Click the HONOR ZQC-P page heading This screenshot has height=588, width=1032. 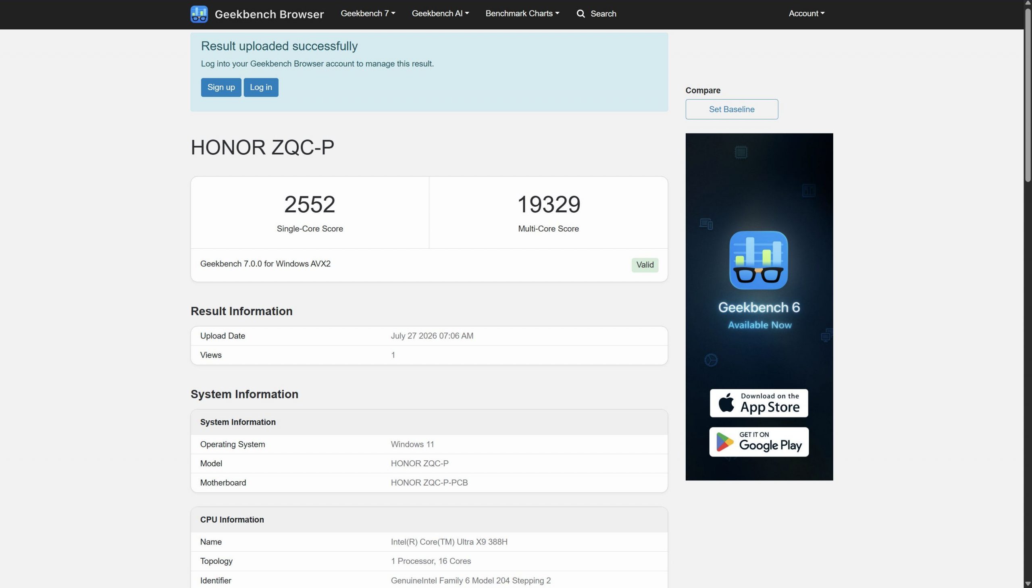click(262, 148)
